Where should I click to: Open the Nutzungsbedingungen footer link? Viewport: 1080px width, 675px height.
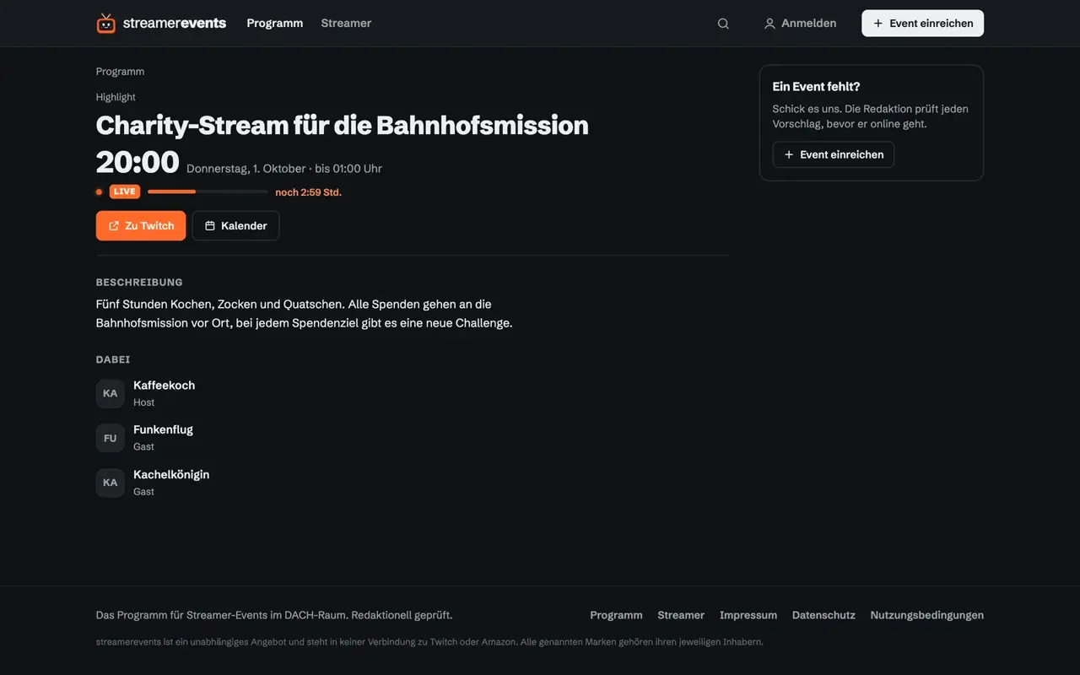pos(927,615)
